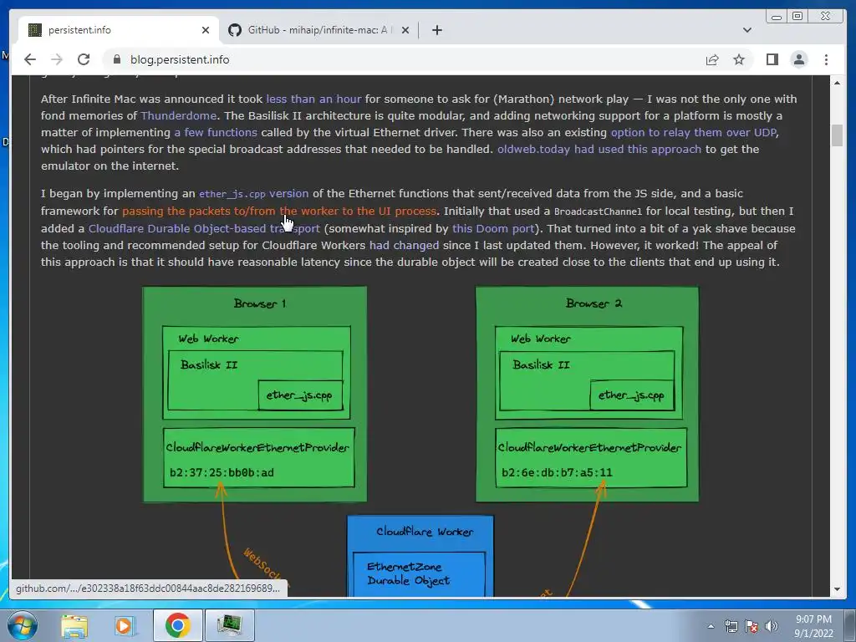Launch Windows Media Player from taskbar
Screen dimensions: 856x642
[x=125, y=625]
